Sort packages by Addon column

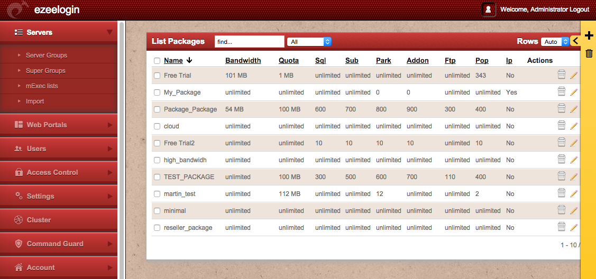pos(417,60)
